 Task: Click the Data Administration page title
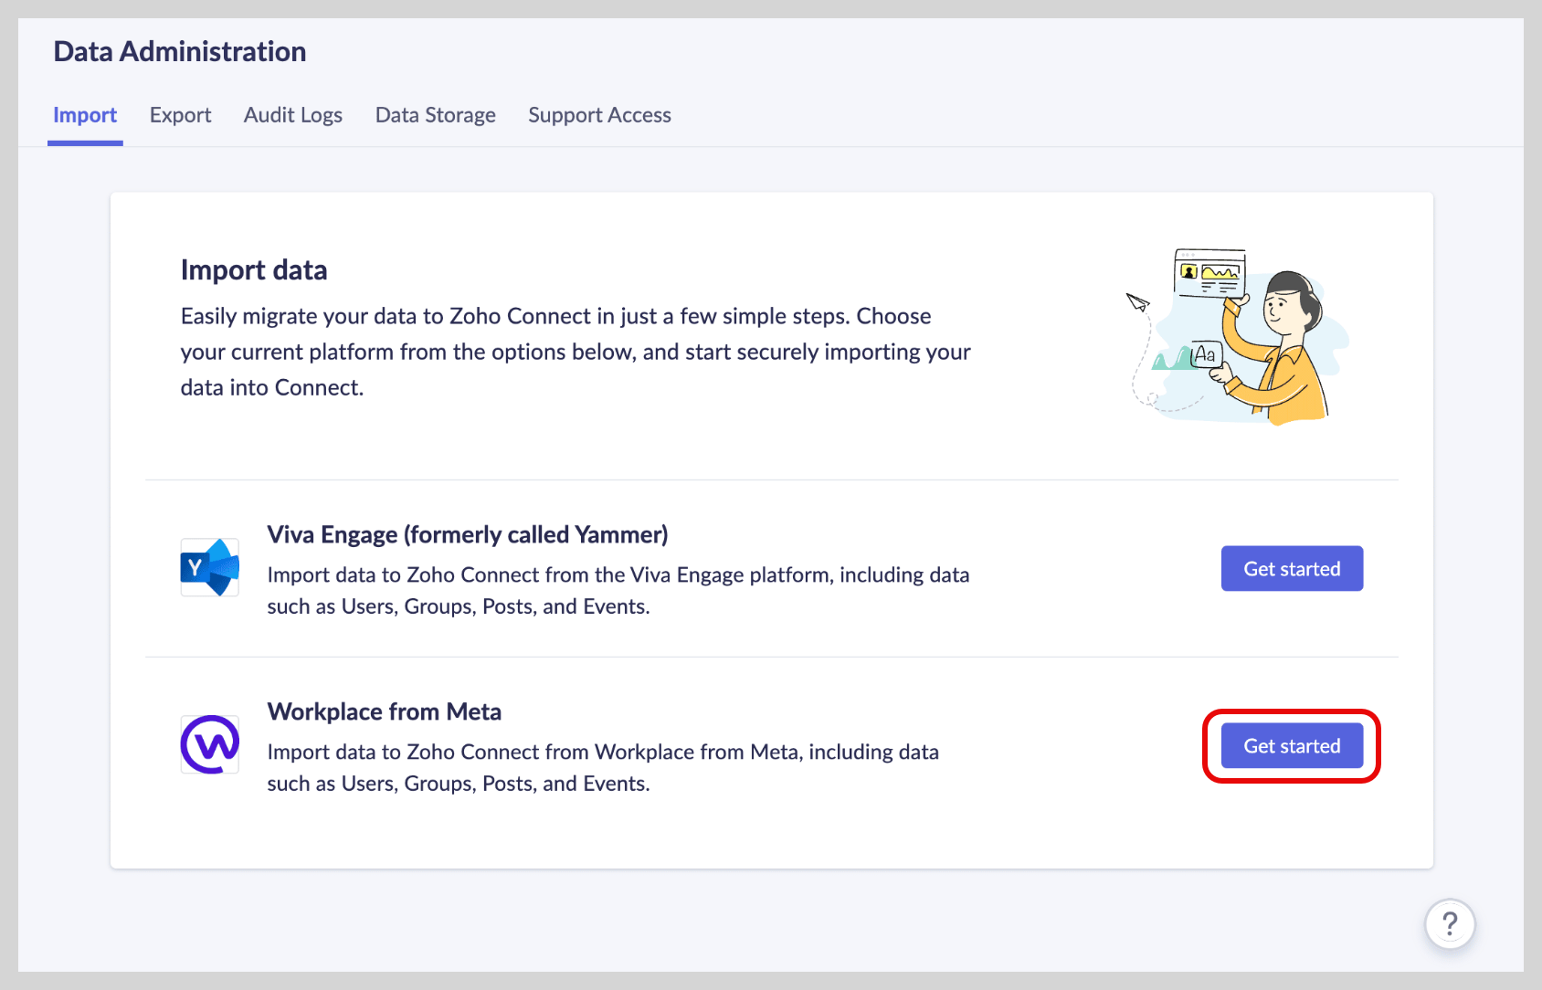(x=180, y=52)
